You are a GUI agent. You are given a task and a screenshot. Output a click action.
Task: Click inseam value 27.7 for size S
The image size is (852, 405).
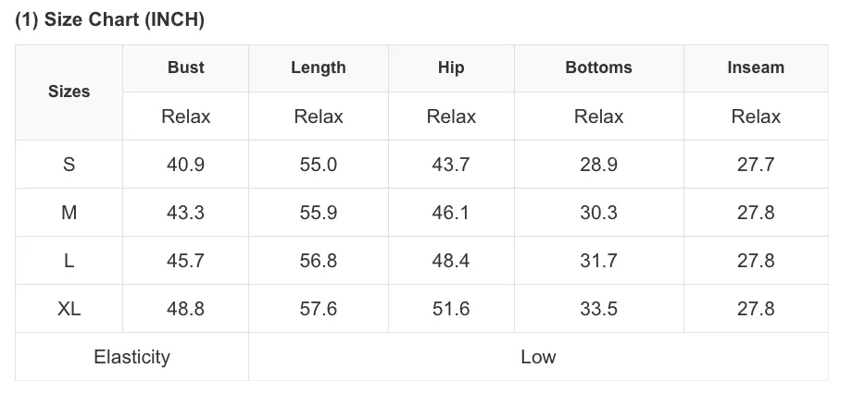(x=756, y=165)
